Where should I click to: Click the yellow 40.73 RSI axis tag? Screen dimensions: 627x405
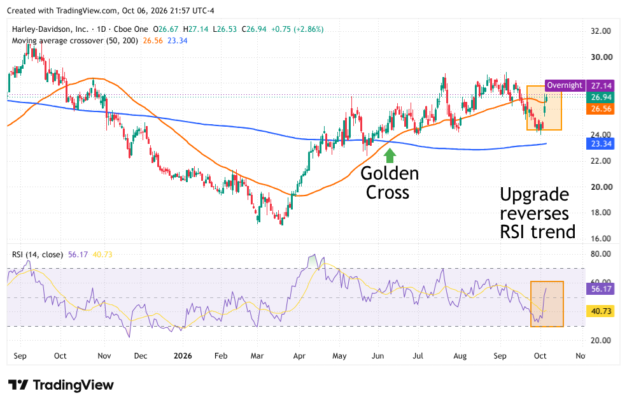pyautogui.click(x=600, y=311)
